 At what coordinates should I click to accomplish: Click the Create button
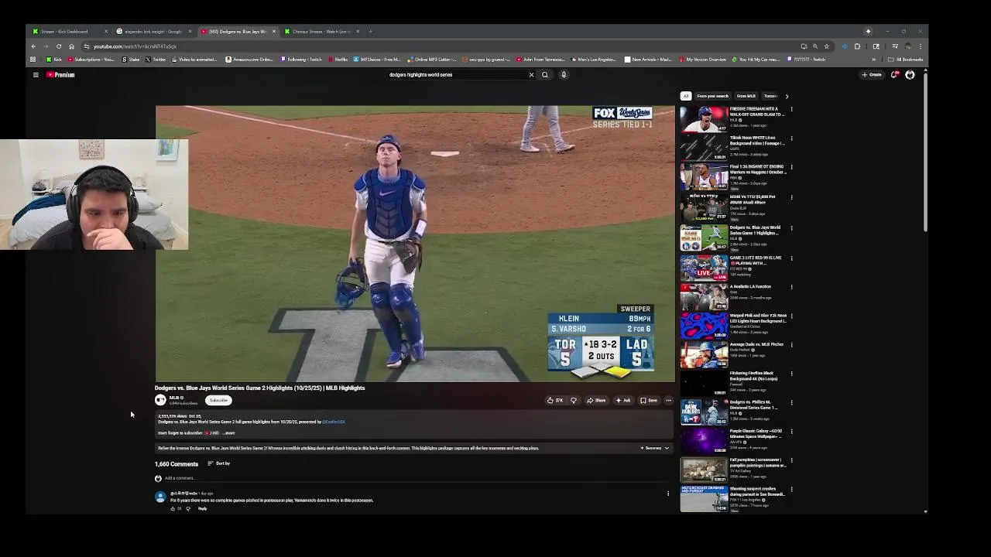[872, 75]
